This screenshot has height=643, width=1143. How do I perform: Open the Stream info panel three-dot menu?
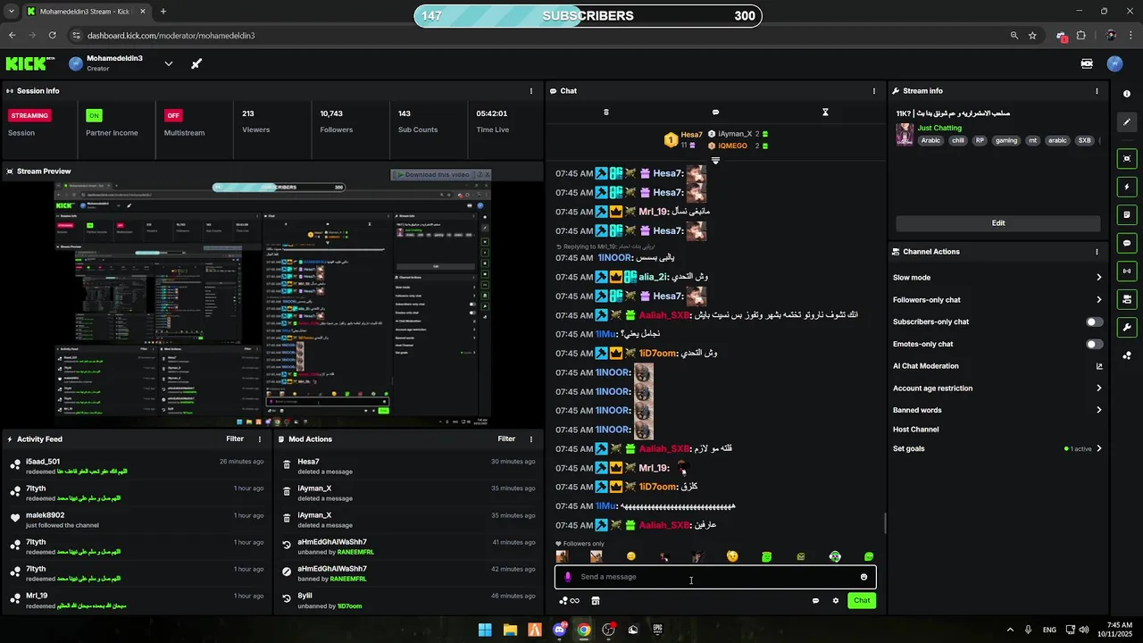tap(1097, 91)
